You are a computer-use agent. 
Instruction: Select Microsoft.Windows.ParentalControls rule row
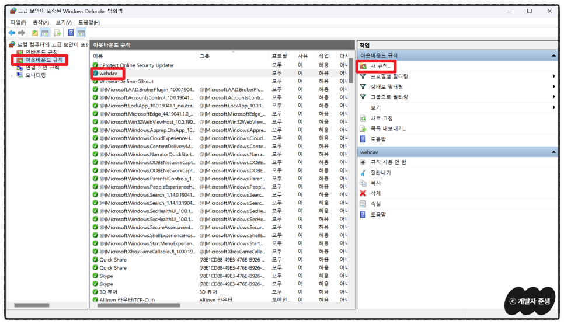[220, 179]
